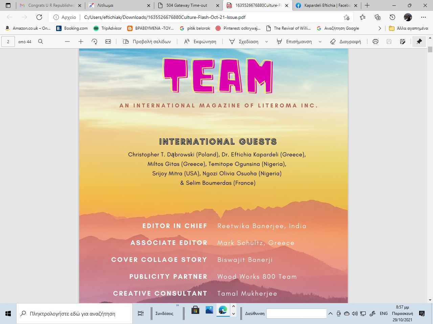Show hidden system tray icons
Viewport: 433px width, 324px height.
pyautogui.click(x=331, y=314)
